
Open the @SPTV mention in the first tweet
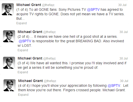(x=93, y=9)
